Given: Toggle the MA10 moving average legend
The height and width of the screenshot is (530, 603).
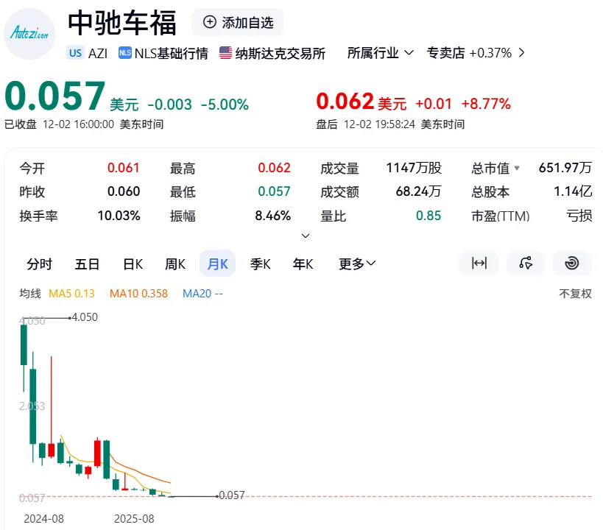Looking at the screenshot, I should (138, 293).
